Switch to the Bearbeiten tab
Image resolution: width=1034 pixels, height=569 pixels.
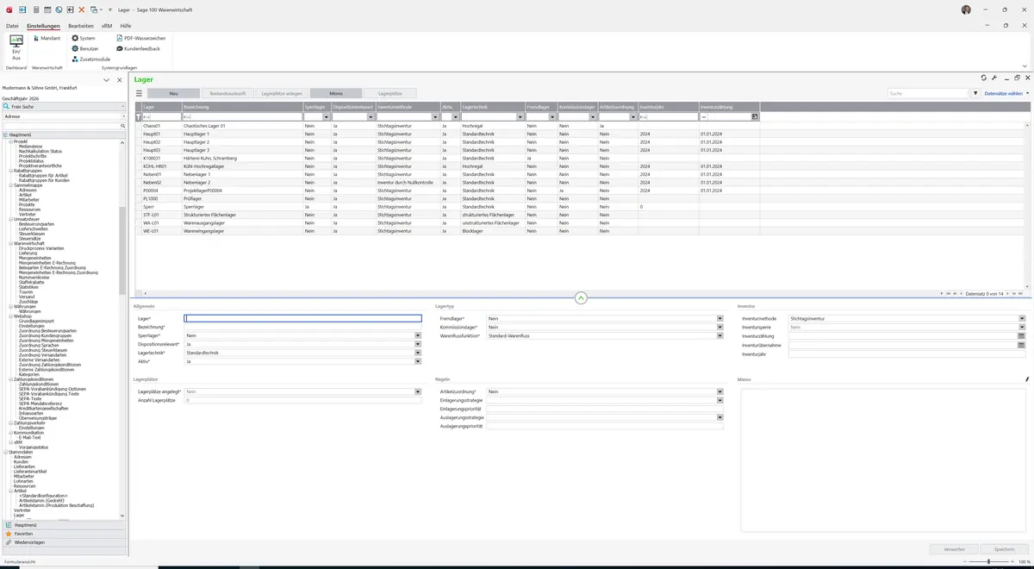[x=81, y=26]
